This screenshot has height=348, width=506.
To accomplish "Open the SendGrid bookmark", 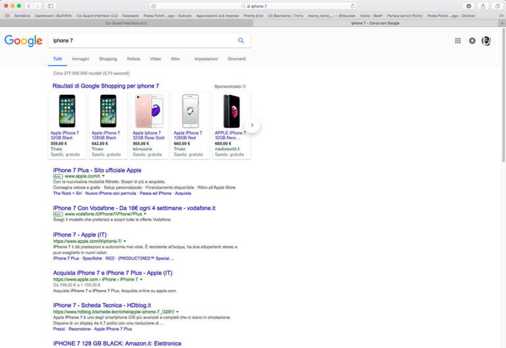I will click(x=22, y=16).
